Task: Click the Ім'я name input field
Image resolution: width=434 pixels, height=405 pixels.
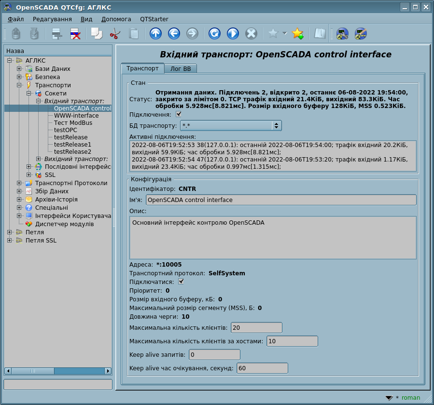Action: (x=281, y=200)
